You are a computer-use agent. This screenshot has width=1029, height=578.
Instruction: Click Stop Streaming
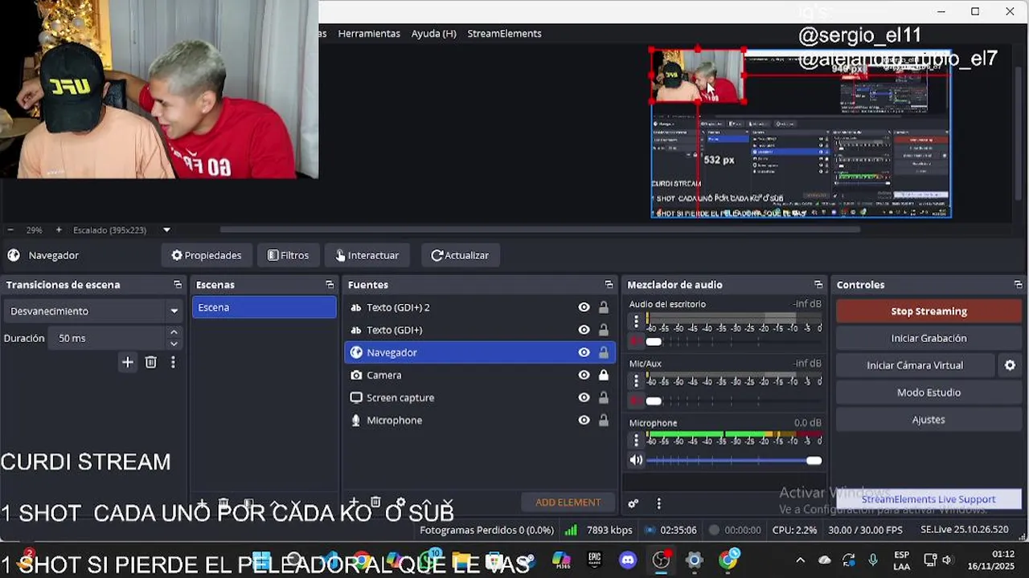point(929,311)
